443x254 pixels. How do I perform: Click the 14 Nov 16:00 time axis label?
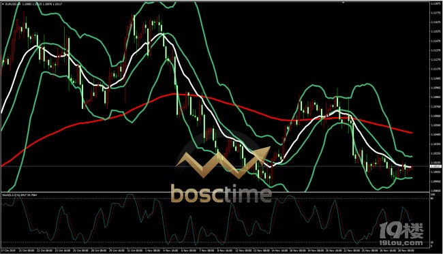[279, 251]
